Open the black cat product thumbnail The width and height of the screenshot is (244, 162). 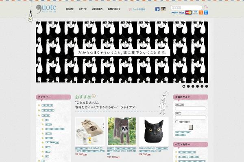(154, 131)
